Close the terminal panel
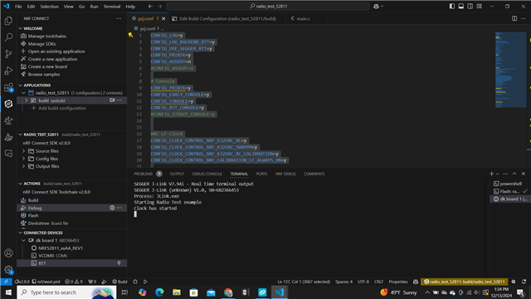 pyautogui.click(x=524, y=174)
